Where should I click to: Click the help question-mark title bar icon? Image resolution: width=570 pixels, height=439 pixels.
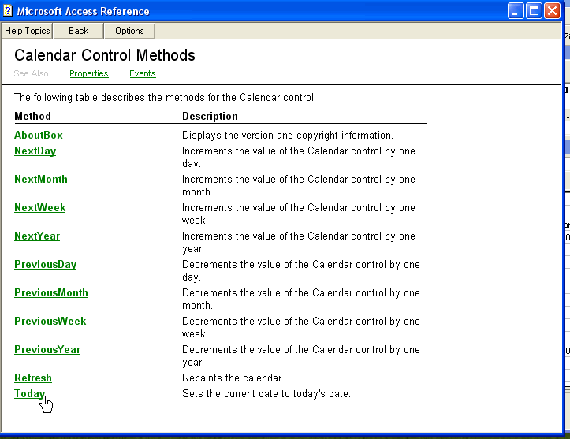8,10
